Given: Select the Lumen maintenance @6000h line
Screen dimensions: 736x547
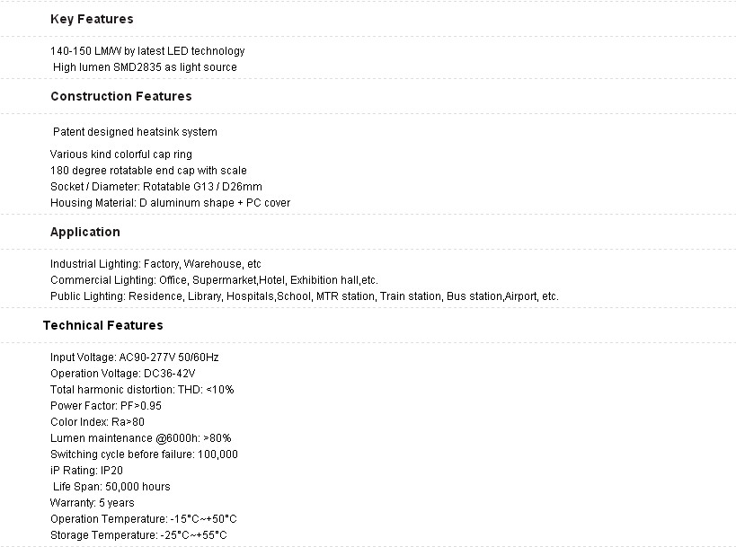Looking at the screenshot, I should [x=140, y=438].
